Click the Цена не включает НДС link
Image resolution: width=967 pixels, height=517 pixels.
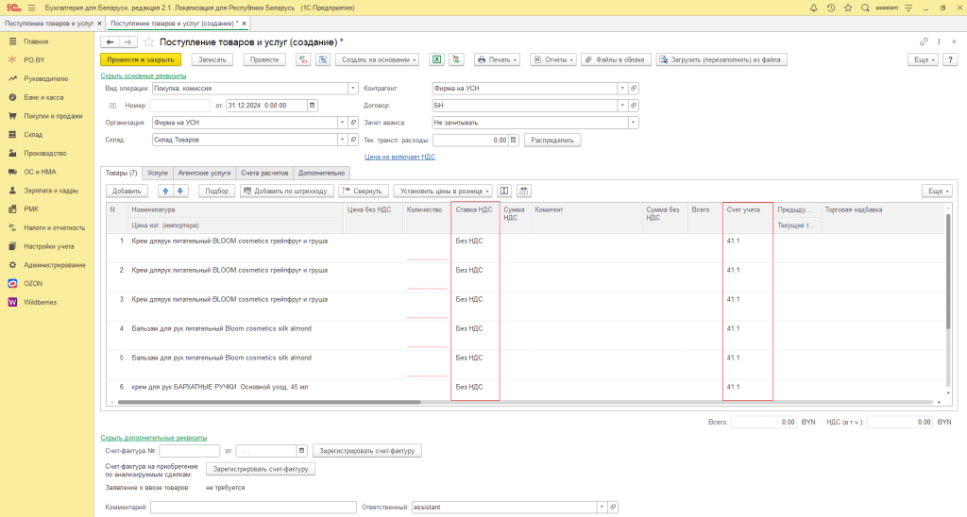[x=399, y=157]
